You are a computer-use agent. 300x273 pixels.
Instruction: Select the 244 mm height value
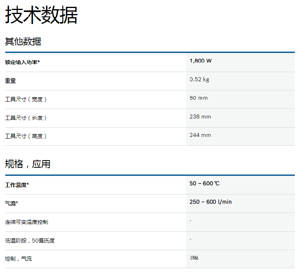200,135
